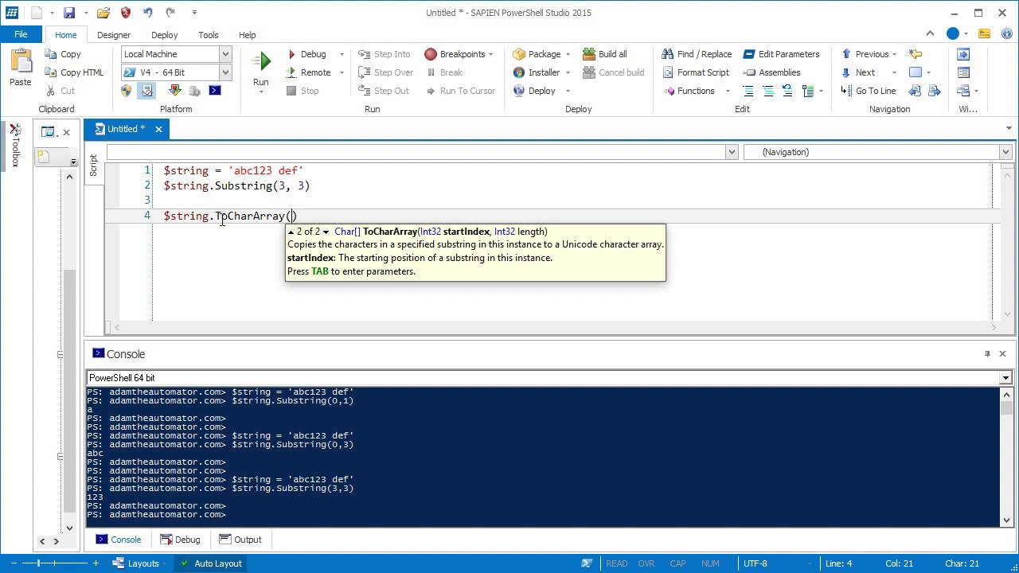The height and width of the screenshot is (573, 1019).
Task: Click Edit Parameters in the ribbon
Action: point(782,54)
